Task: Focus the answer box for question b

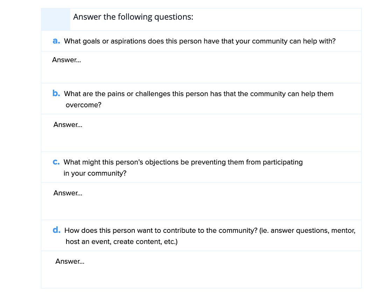Action: 201,133
